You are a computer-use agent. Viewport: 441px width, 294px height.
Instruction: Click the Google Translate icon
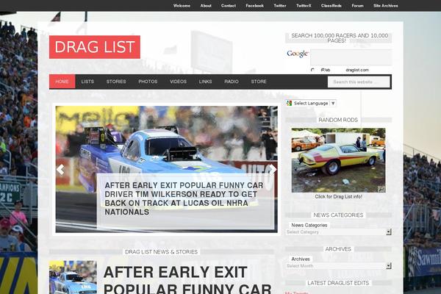tap(289, 103)
